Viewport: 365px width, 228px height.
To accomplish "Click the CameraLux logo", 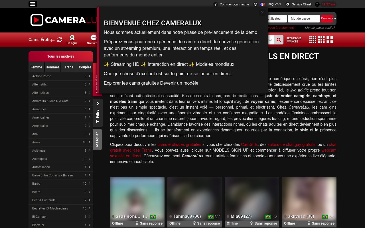I will [63, 20].
